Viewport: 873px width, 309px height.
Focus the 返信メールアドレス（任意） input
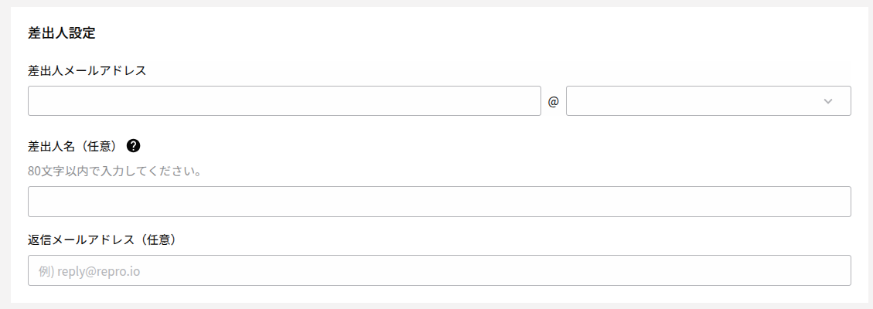439,270
